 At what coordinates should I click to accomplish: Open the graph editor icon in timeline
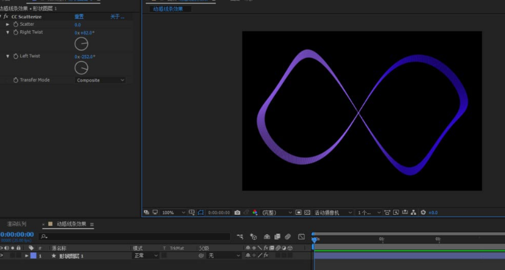point(301,237)
